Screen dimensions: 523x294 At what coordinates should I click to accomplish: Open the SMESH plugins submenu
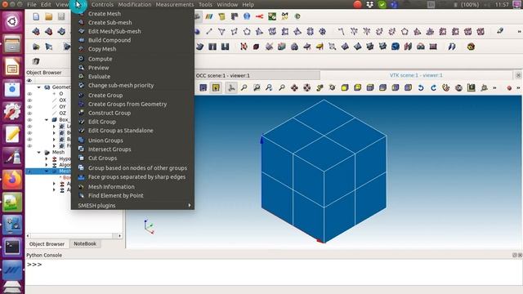point(132,205)
